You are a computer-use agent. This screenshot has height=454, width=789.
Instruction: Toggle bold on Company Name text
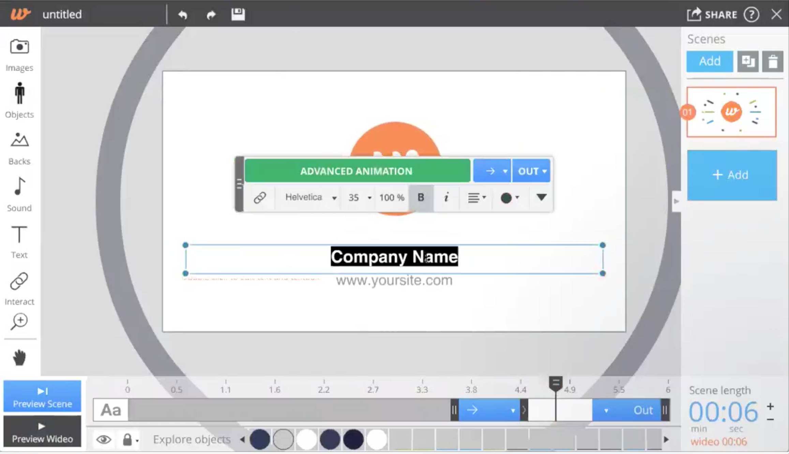(x=421, y=197)
